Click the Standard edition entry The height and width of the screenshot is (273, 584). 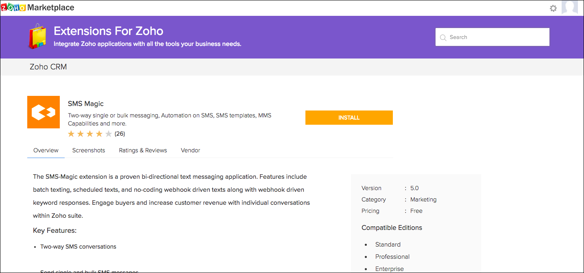pyautogui.click(x=388, y=245)
